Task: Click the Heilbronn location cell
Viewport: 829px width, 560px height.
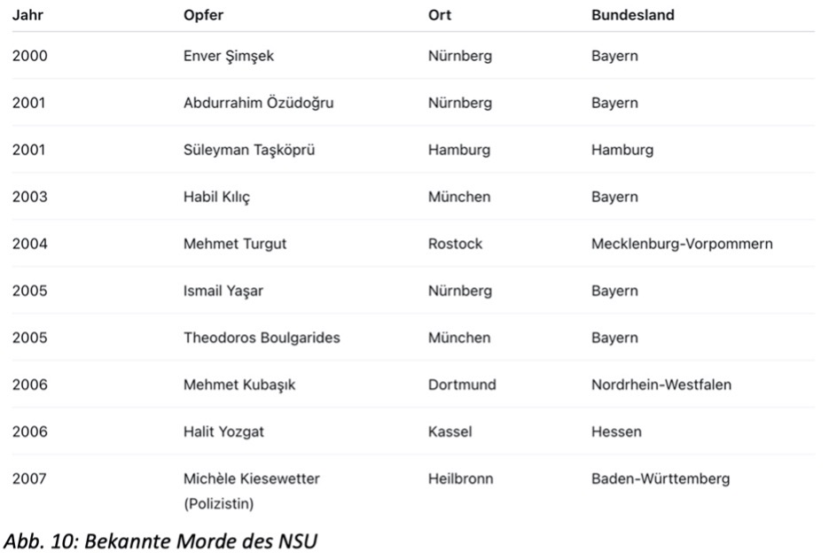Action: [x=460, y=478]
